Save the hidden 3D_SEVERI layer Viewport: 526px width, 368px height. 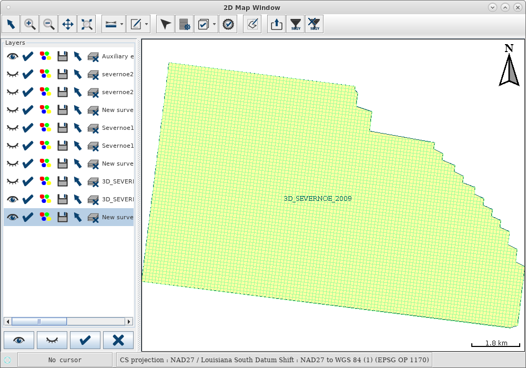click(x=63, y=181)
